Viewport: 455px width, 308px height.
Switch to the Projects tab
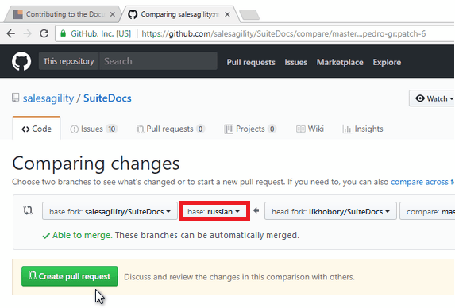[250, 129]
